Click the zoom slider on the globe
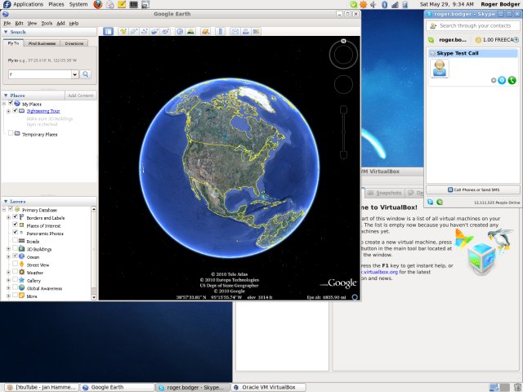523x392 pixels. point(343,131)
